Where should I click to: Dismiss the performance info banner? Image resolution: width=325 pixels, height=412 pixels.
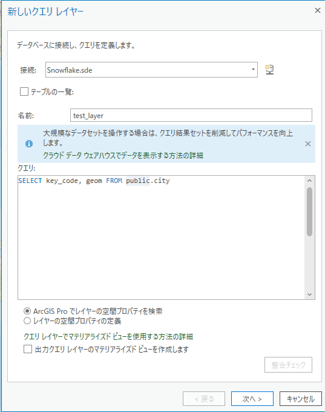pos(308,144)
